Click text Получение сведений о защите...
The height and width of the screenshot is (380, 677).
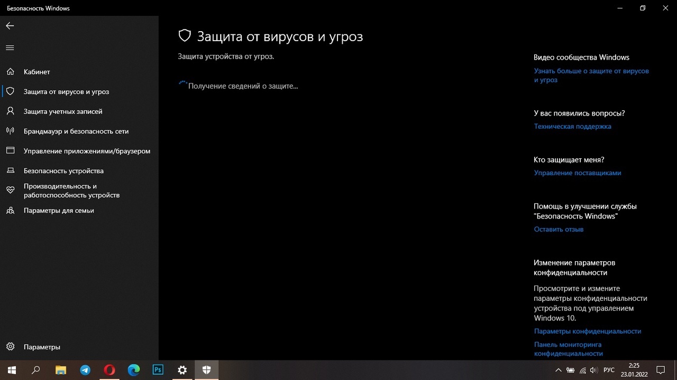pyautogui.click(x=243, y=86)
